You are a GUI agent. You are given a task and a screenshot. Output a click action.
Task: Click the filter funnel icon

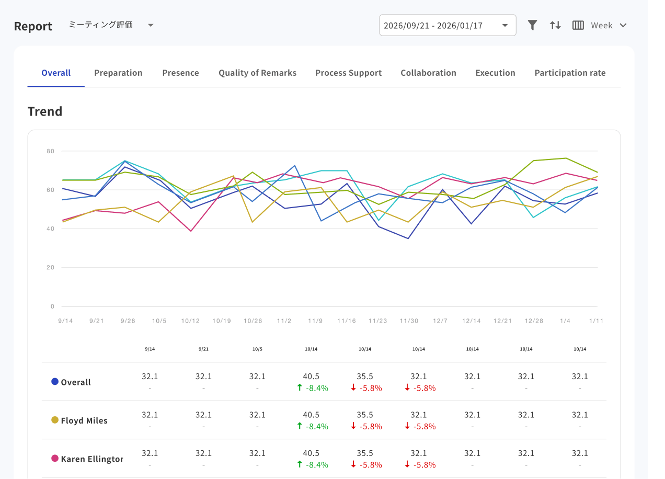click(x=532, y=25)
